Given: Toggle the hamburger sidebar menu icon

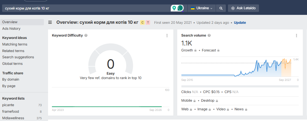Looking at the screenshot, I should [x=50, y=22].
